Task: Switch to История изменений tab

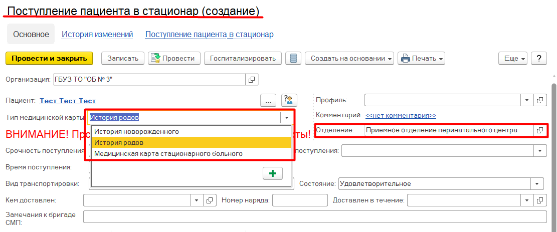Action: pos(97,34)
